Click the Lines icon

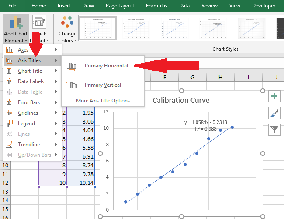click(9, 134)
